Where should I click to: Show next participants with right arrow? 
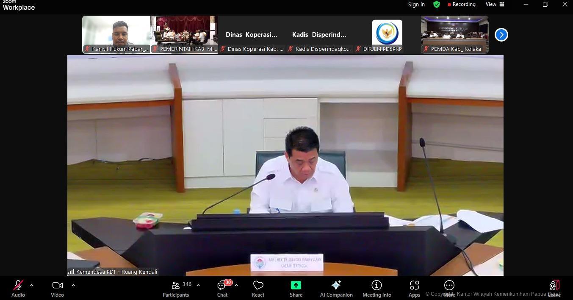[x=501, y=35]
